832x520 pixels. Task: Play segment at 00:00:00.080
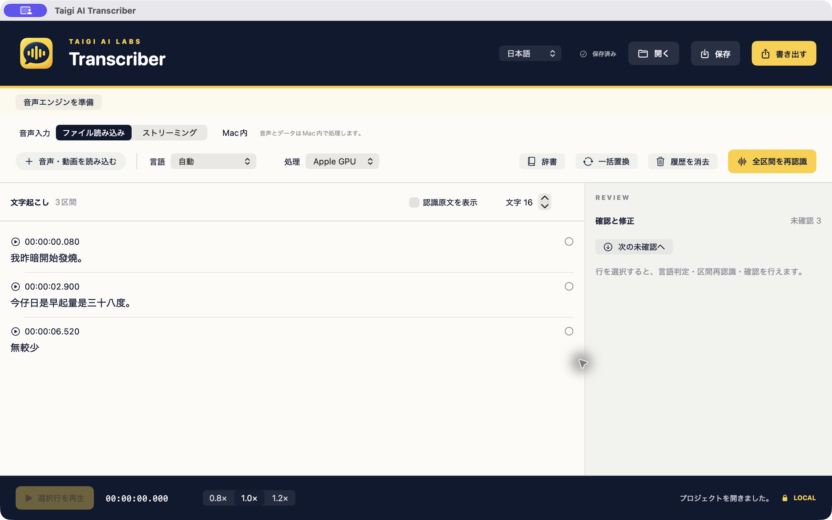16,242
